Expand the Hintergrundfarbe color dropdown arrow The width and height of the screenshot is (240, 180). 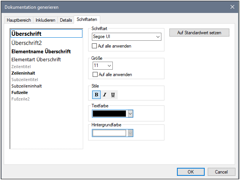click(130, 133)
